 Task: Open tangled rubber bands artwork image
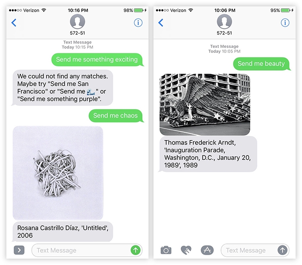58,173
